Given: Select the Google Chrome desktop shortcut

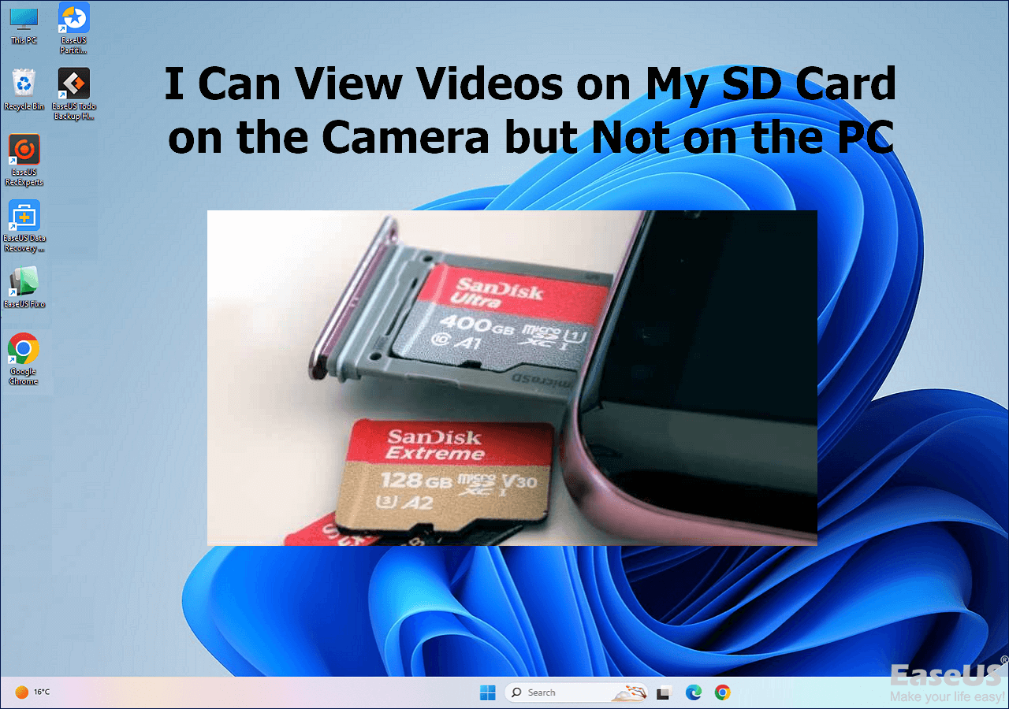Looking at the screenshot, I should coord(24,359).
